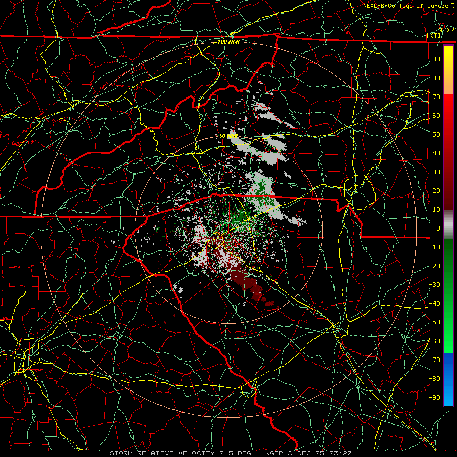Click the positive 70 scale value
Image resolution: width=457 pixels, height=457 pixels.
click(x=436, y=97)
